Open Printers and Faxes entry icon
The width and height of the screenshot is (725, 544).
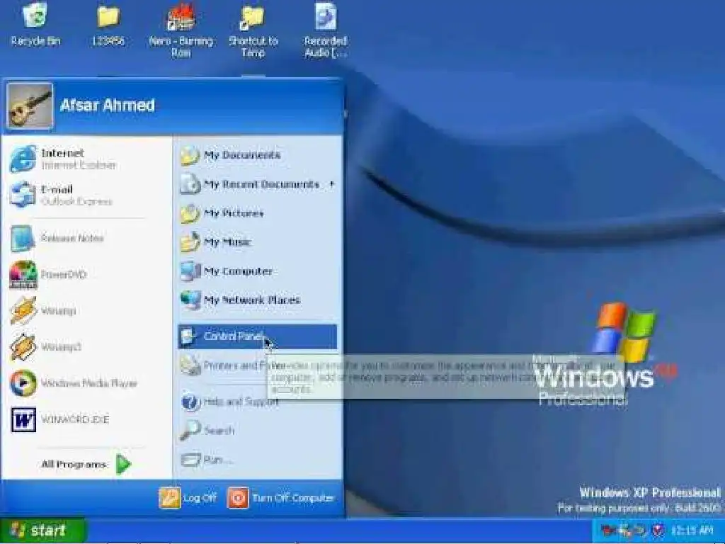point(190,365)
